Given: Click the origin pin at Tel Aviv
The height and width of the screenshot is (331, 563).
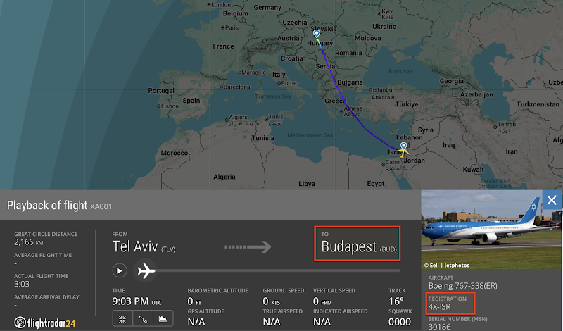Looking at the screenshot, I should (403, 145).
